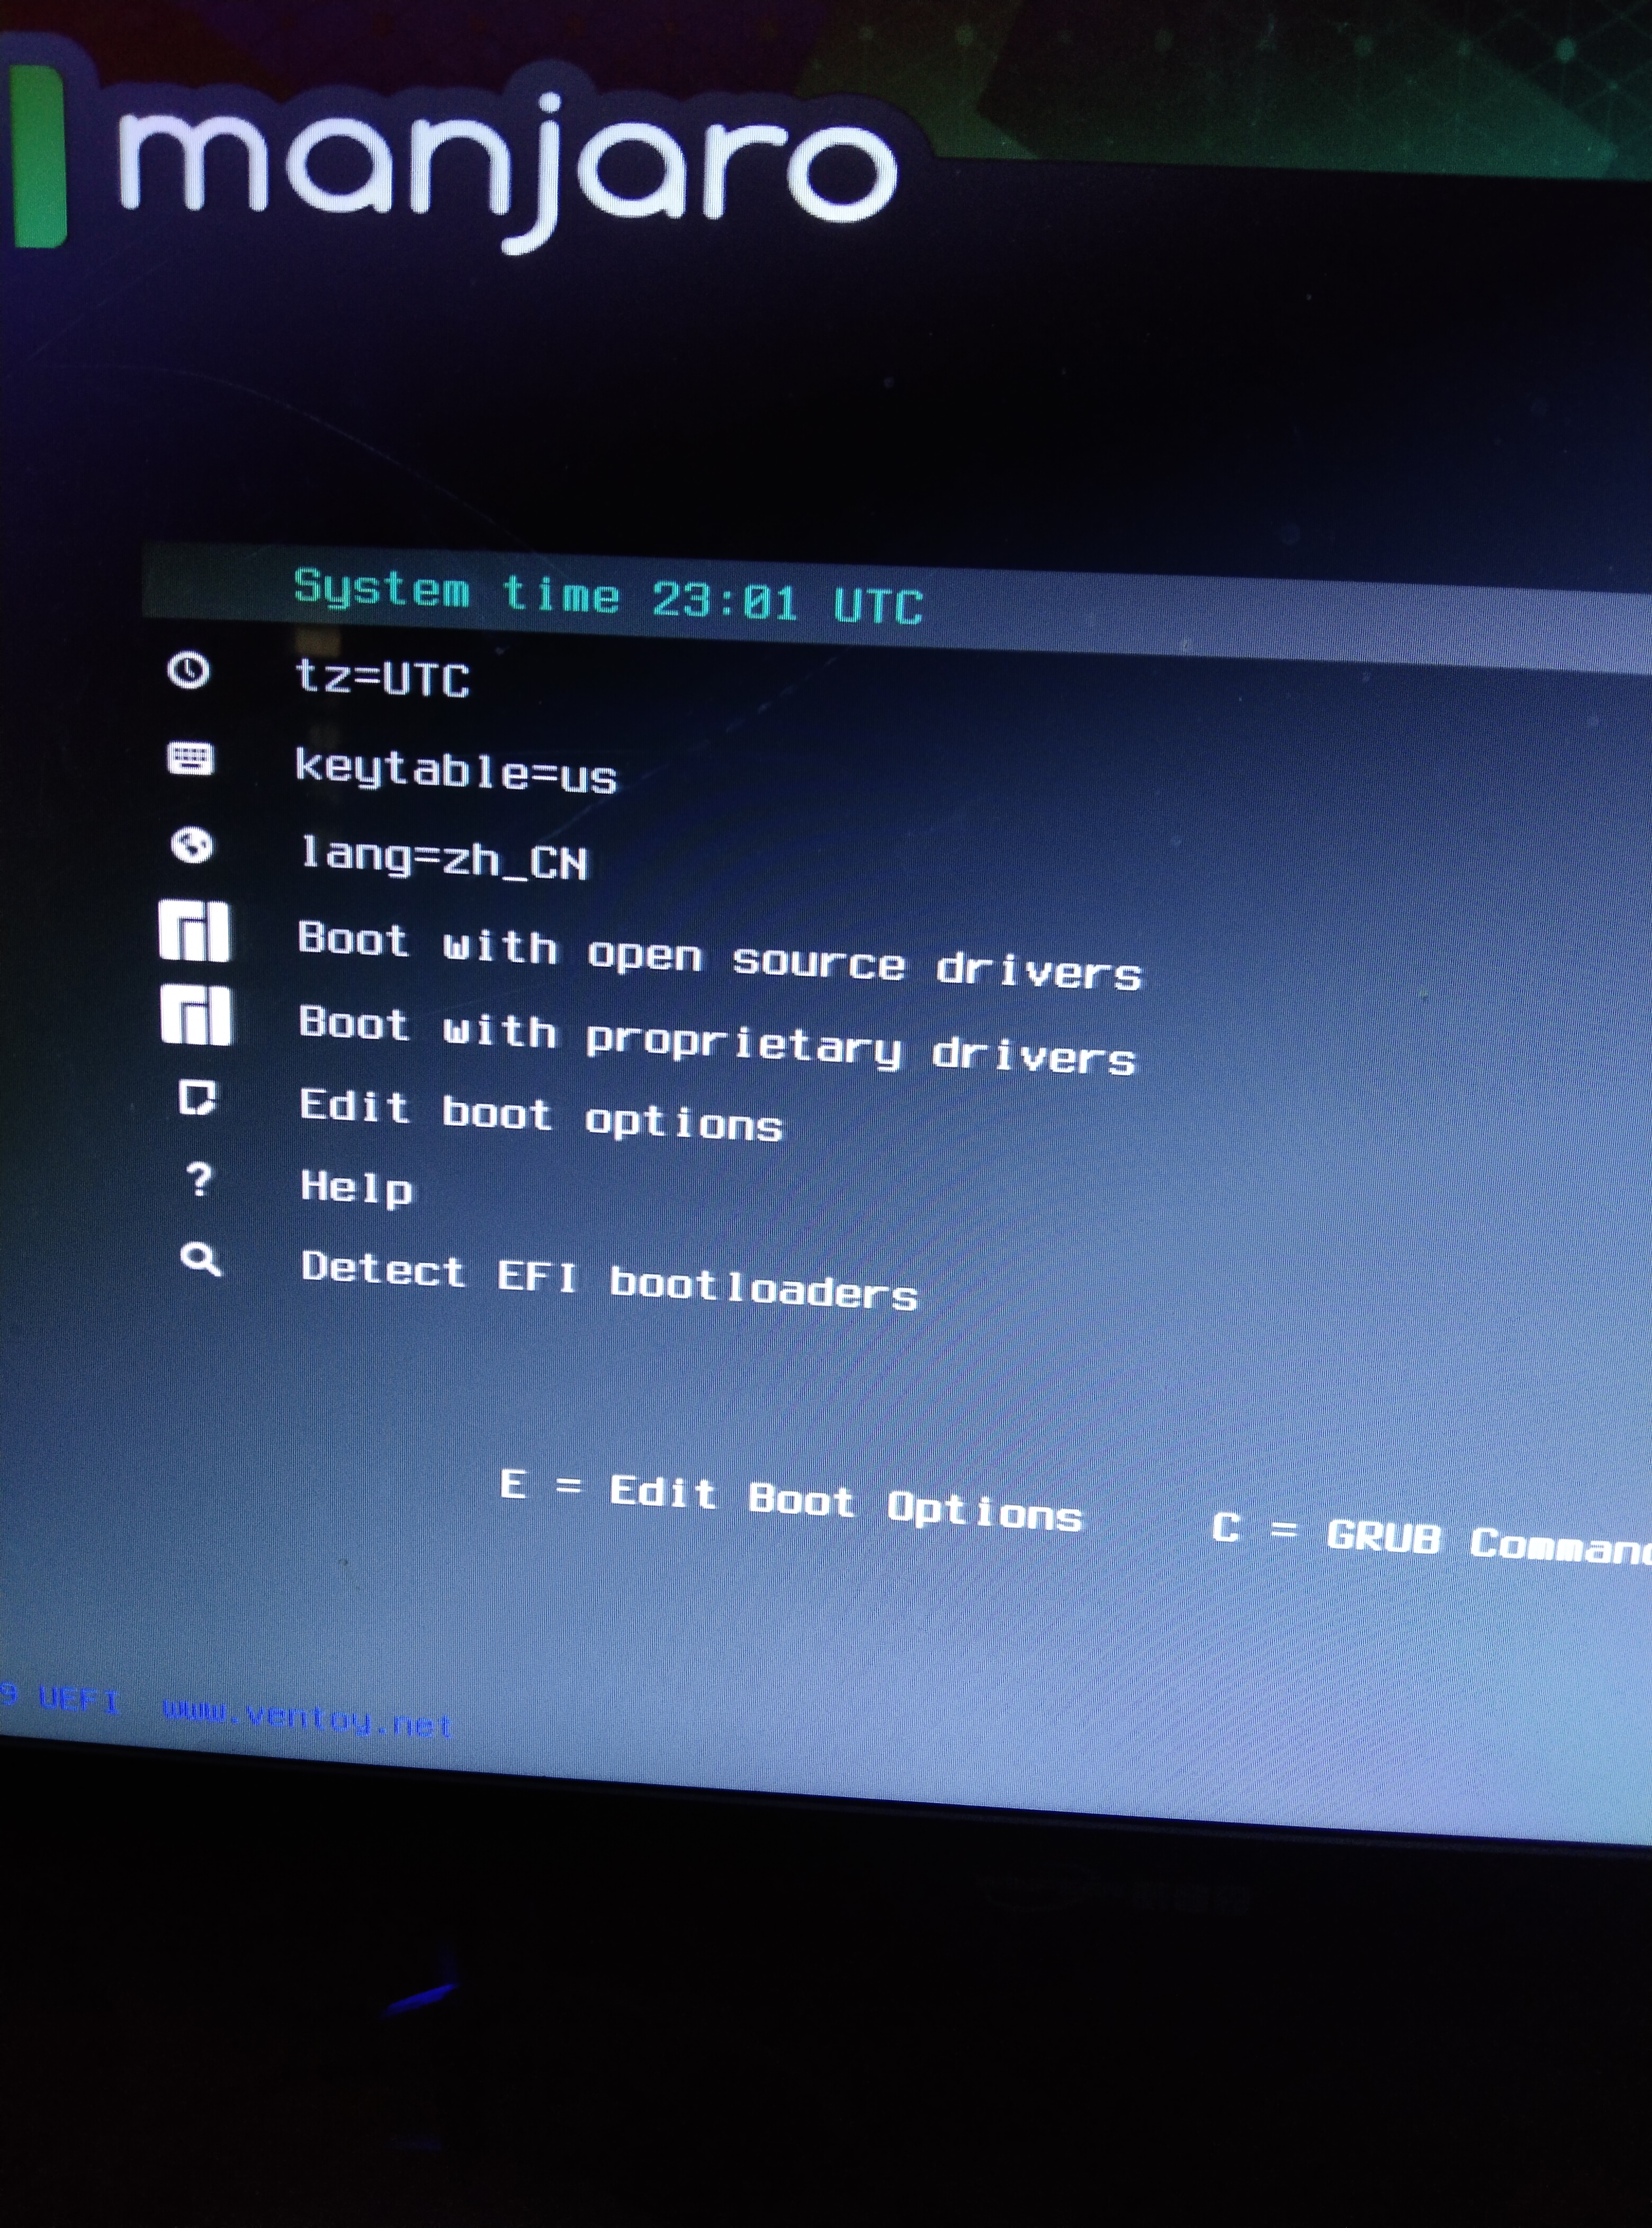Viewport: 1652px width, 2228px height.
Task: Open the Help menu entry
Action: (x=357, y=1188)
